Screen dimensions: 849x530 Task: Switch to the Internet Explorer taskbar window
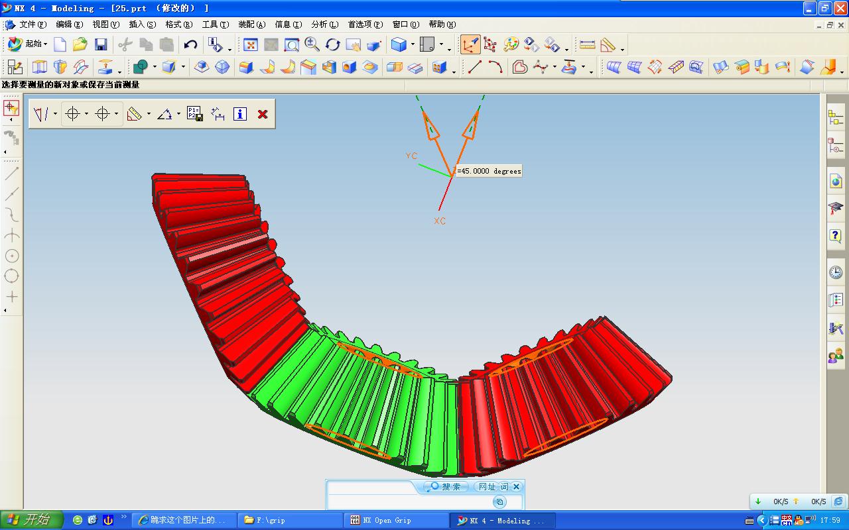pyautogui.click(x=184, y=520)
